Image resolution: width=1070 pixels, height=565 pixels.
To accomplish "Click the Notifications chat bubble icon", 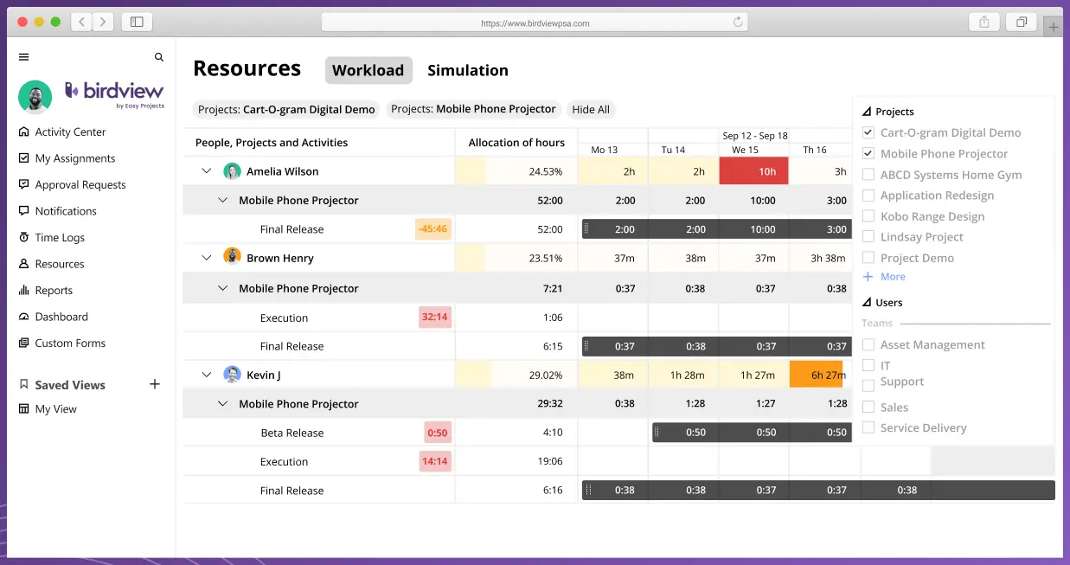I will (x=24, y=211).
